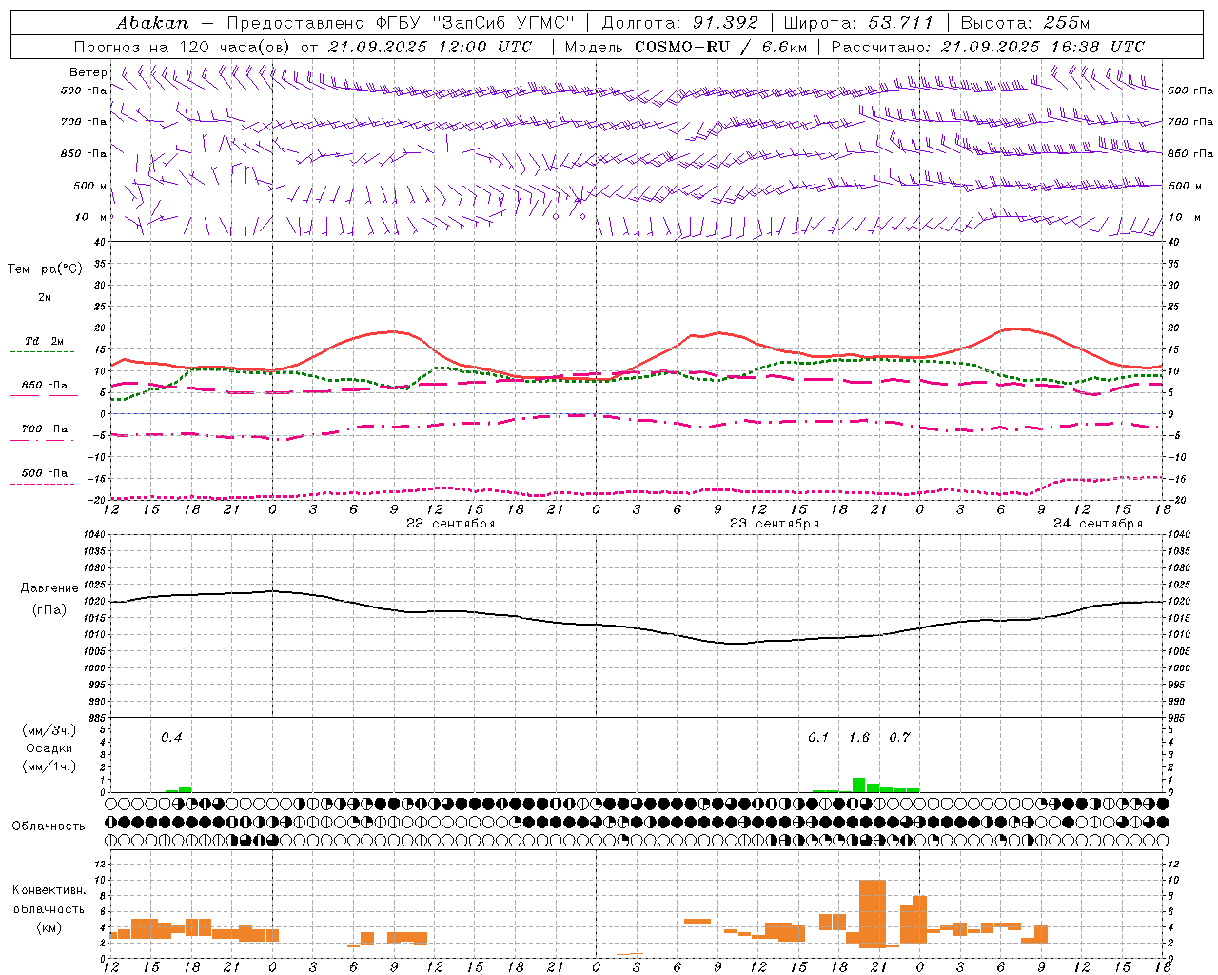Viewport: 1218px width, 975px height.
Task: Click the '(км)' convective height unit label
Action: (49, 927)
